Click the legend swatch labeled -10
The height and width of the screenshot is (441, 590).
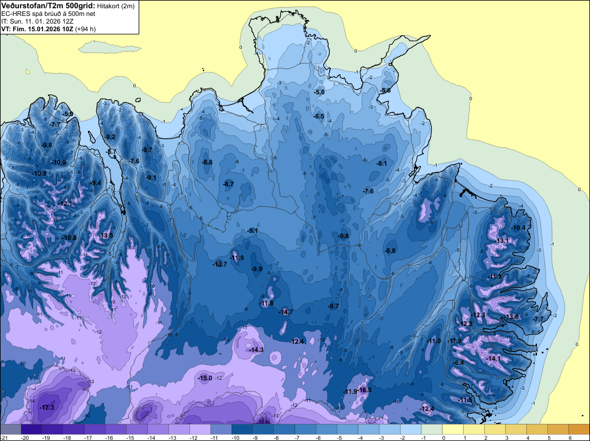point(242,429)
